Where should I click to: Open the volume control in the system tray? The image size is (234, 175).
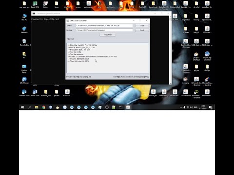coord(191,107)
